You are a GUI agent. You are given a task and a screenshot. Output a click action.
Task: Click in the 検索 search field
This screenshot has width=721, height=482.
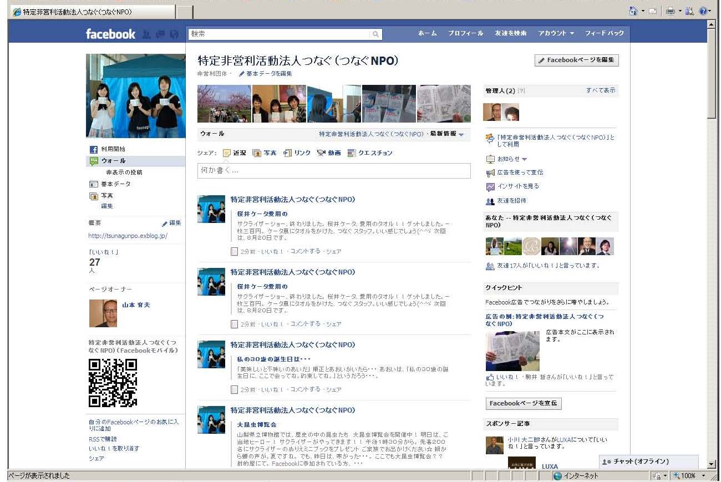(x=279, y=34)
